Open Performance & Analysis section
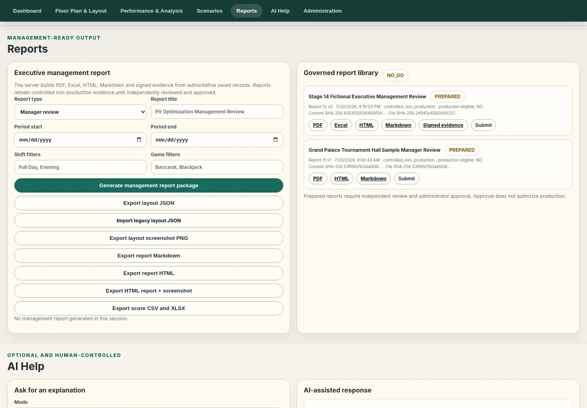 (x=152, y=11)
